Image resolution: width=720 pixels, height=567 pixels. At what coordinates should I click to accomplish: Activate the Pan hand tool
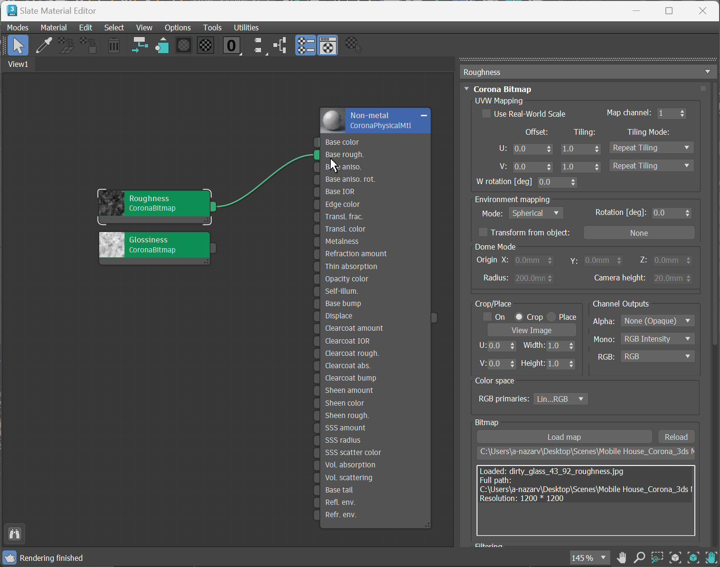pyautogui.click(x=621, y=558)
